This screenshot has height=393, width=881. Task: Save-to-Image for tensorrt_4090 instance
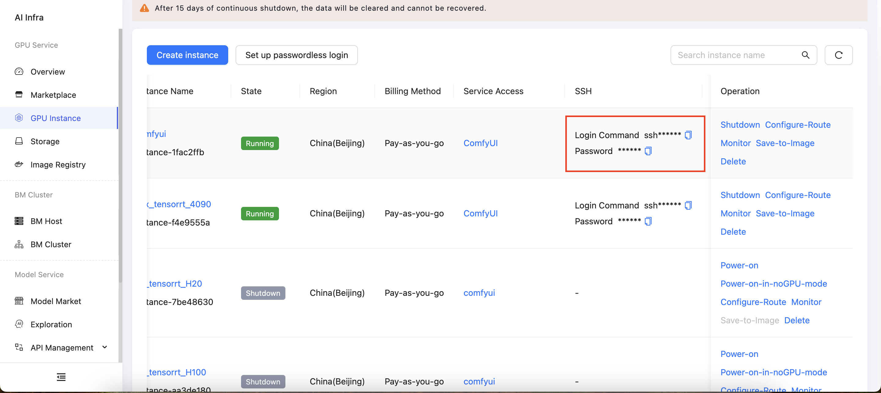click(x=785, y=214)
